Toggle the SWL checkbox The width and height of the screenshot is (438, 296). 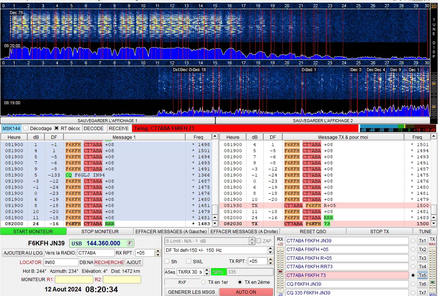pos(188,261)
